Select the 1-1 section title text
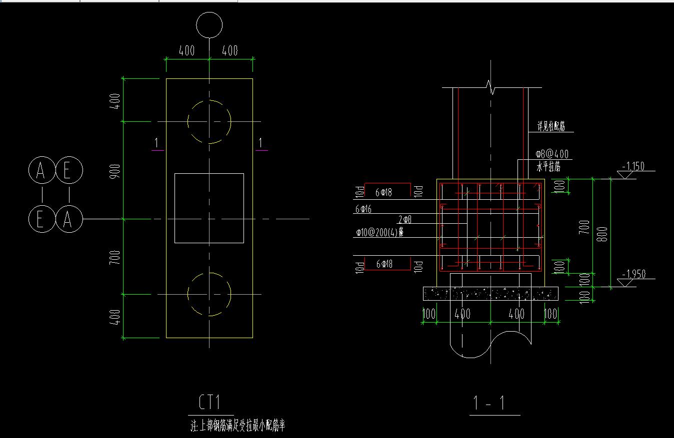 (494, 404)
